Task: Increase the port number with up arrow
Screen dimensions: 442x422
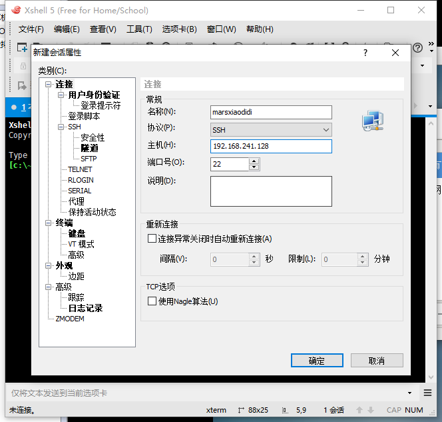Action: click(254, 160)
